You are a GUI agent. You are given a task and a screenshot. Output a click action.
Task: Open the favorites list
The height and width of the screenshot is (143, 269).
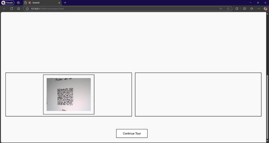coord(252,9)
